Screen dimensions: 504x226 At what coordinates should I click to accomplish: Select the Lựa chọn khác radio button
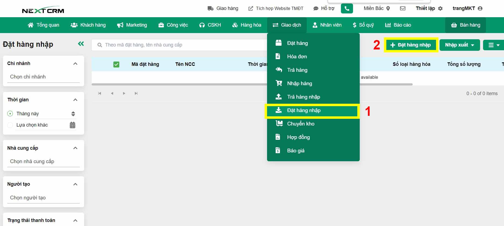10,125
